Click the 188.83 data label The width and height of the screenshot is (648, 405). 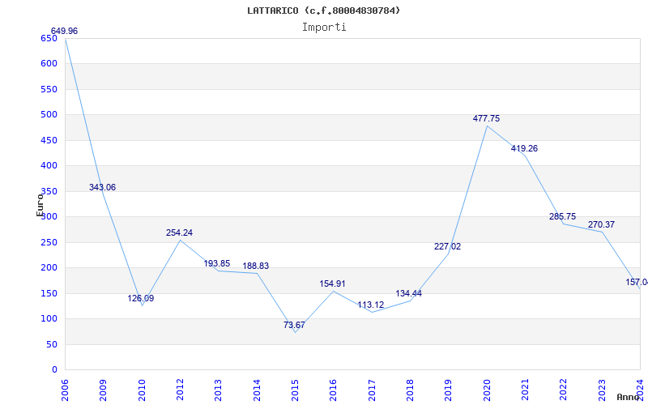click(255, 266)
